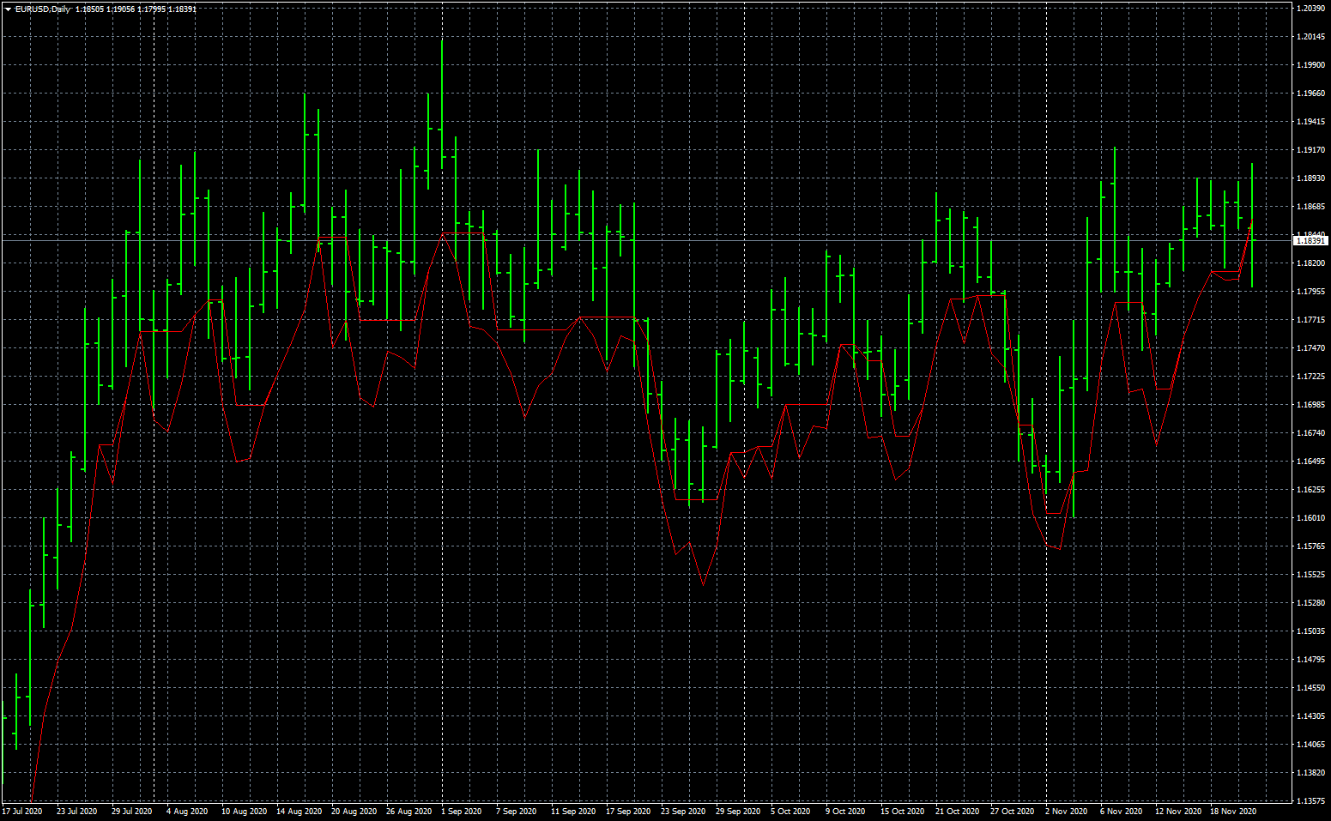Select the highlighted 1.18391 current price label

(1310, 241)
